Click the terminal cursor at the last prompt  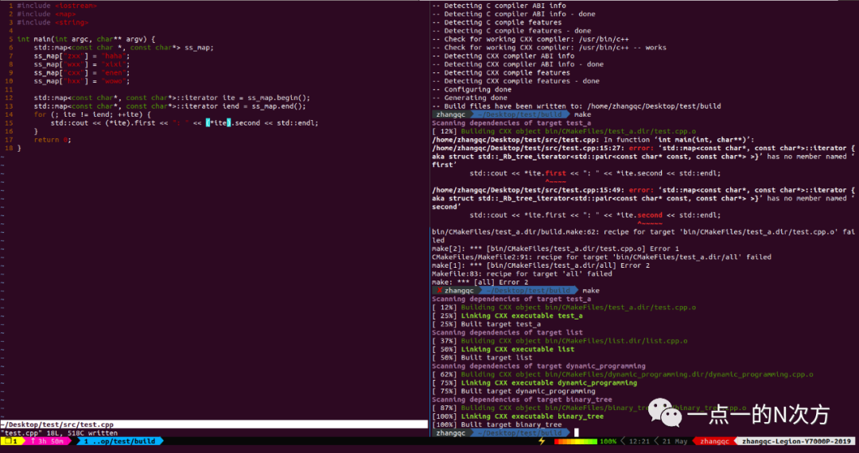point(576,433)
